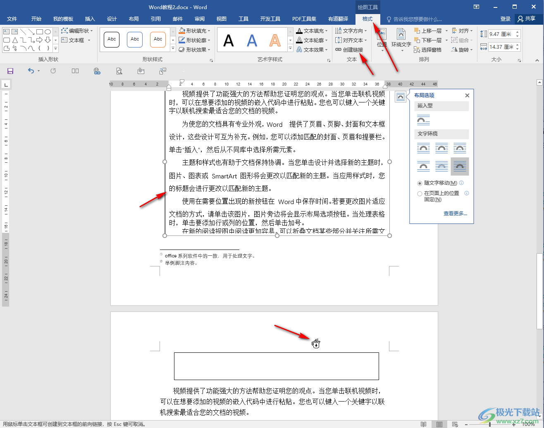Switch to the 插入 tab
544x428 pixels.
click(x=90, y=19)
